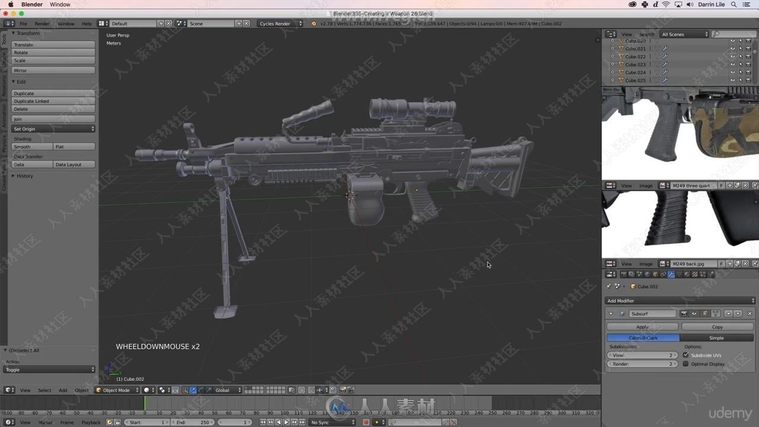Open the Texture properties checker icon
This screenshot has width=759, height=427.
[694, 274]
